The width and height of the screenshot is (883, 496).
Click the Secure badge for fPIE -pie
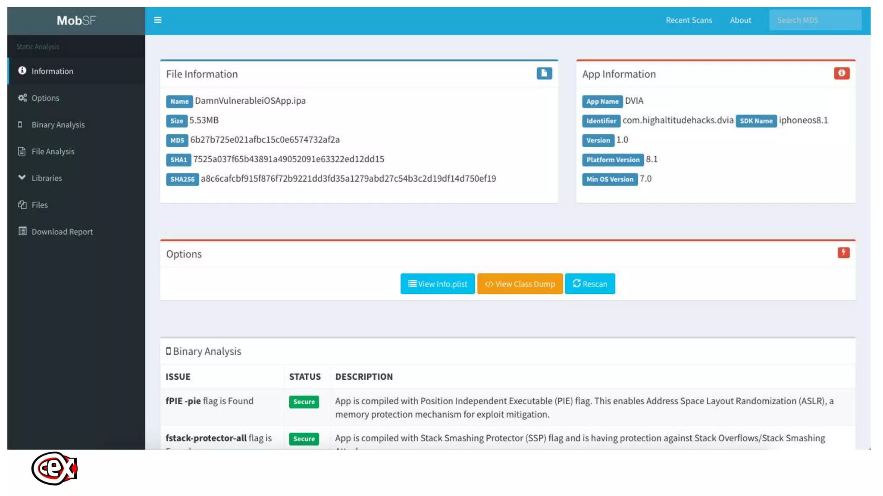pos(304,402)
